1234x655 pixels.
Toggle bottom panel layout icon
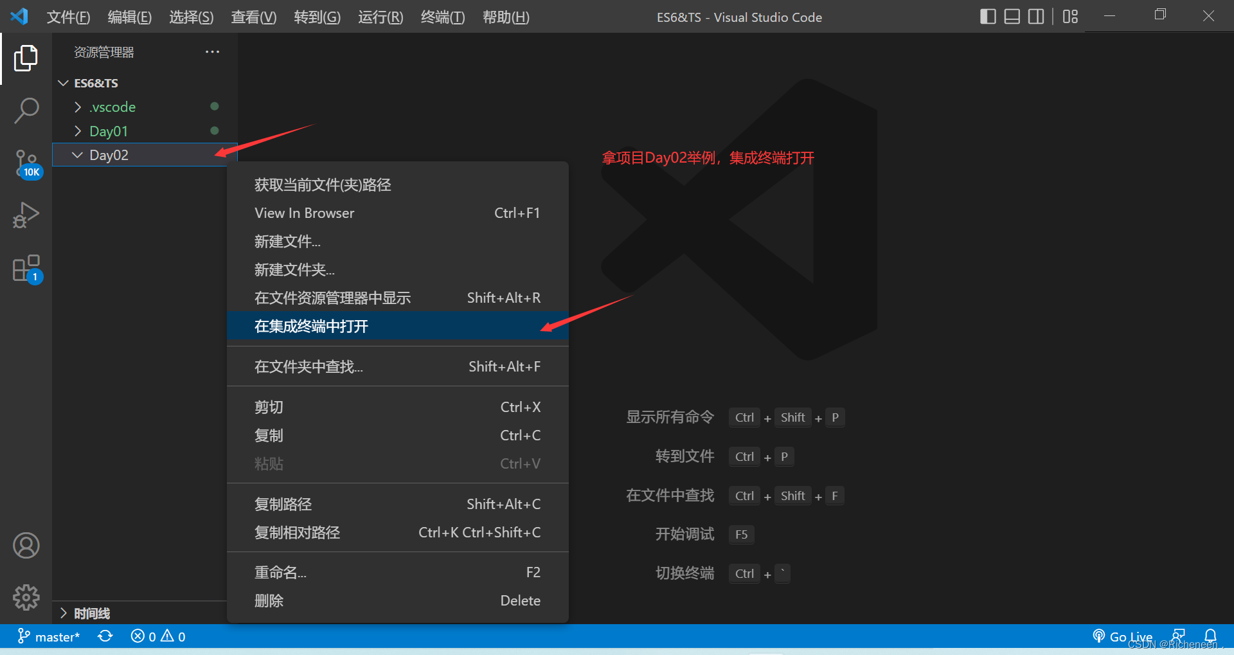coord(1012,16)
